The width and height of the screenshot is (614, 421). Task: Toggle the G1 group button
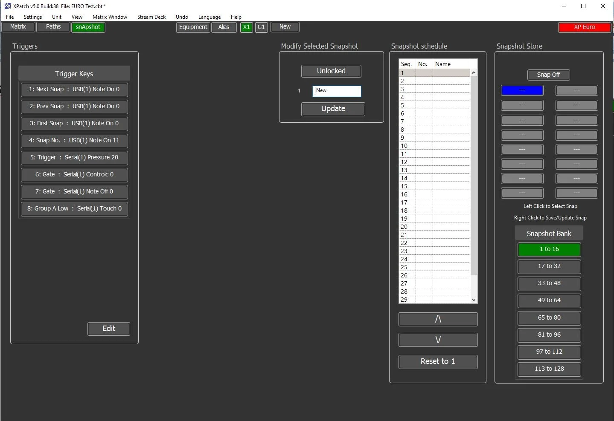[261, 27]
